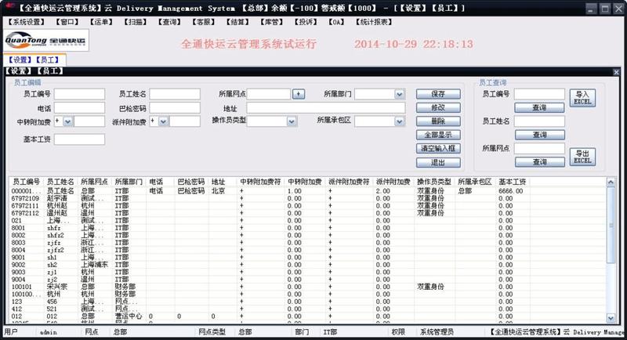The width and height of the screenshot is (627, 340).
Task: Sort by the 基本工资 column header
Action: (x=512, y=182)
